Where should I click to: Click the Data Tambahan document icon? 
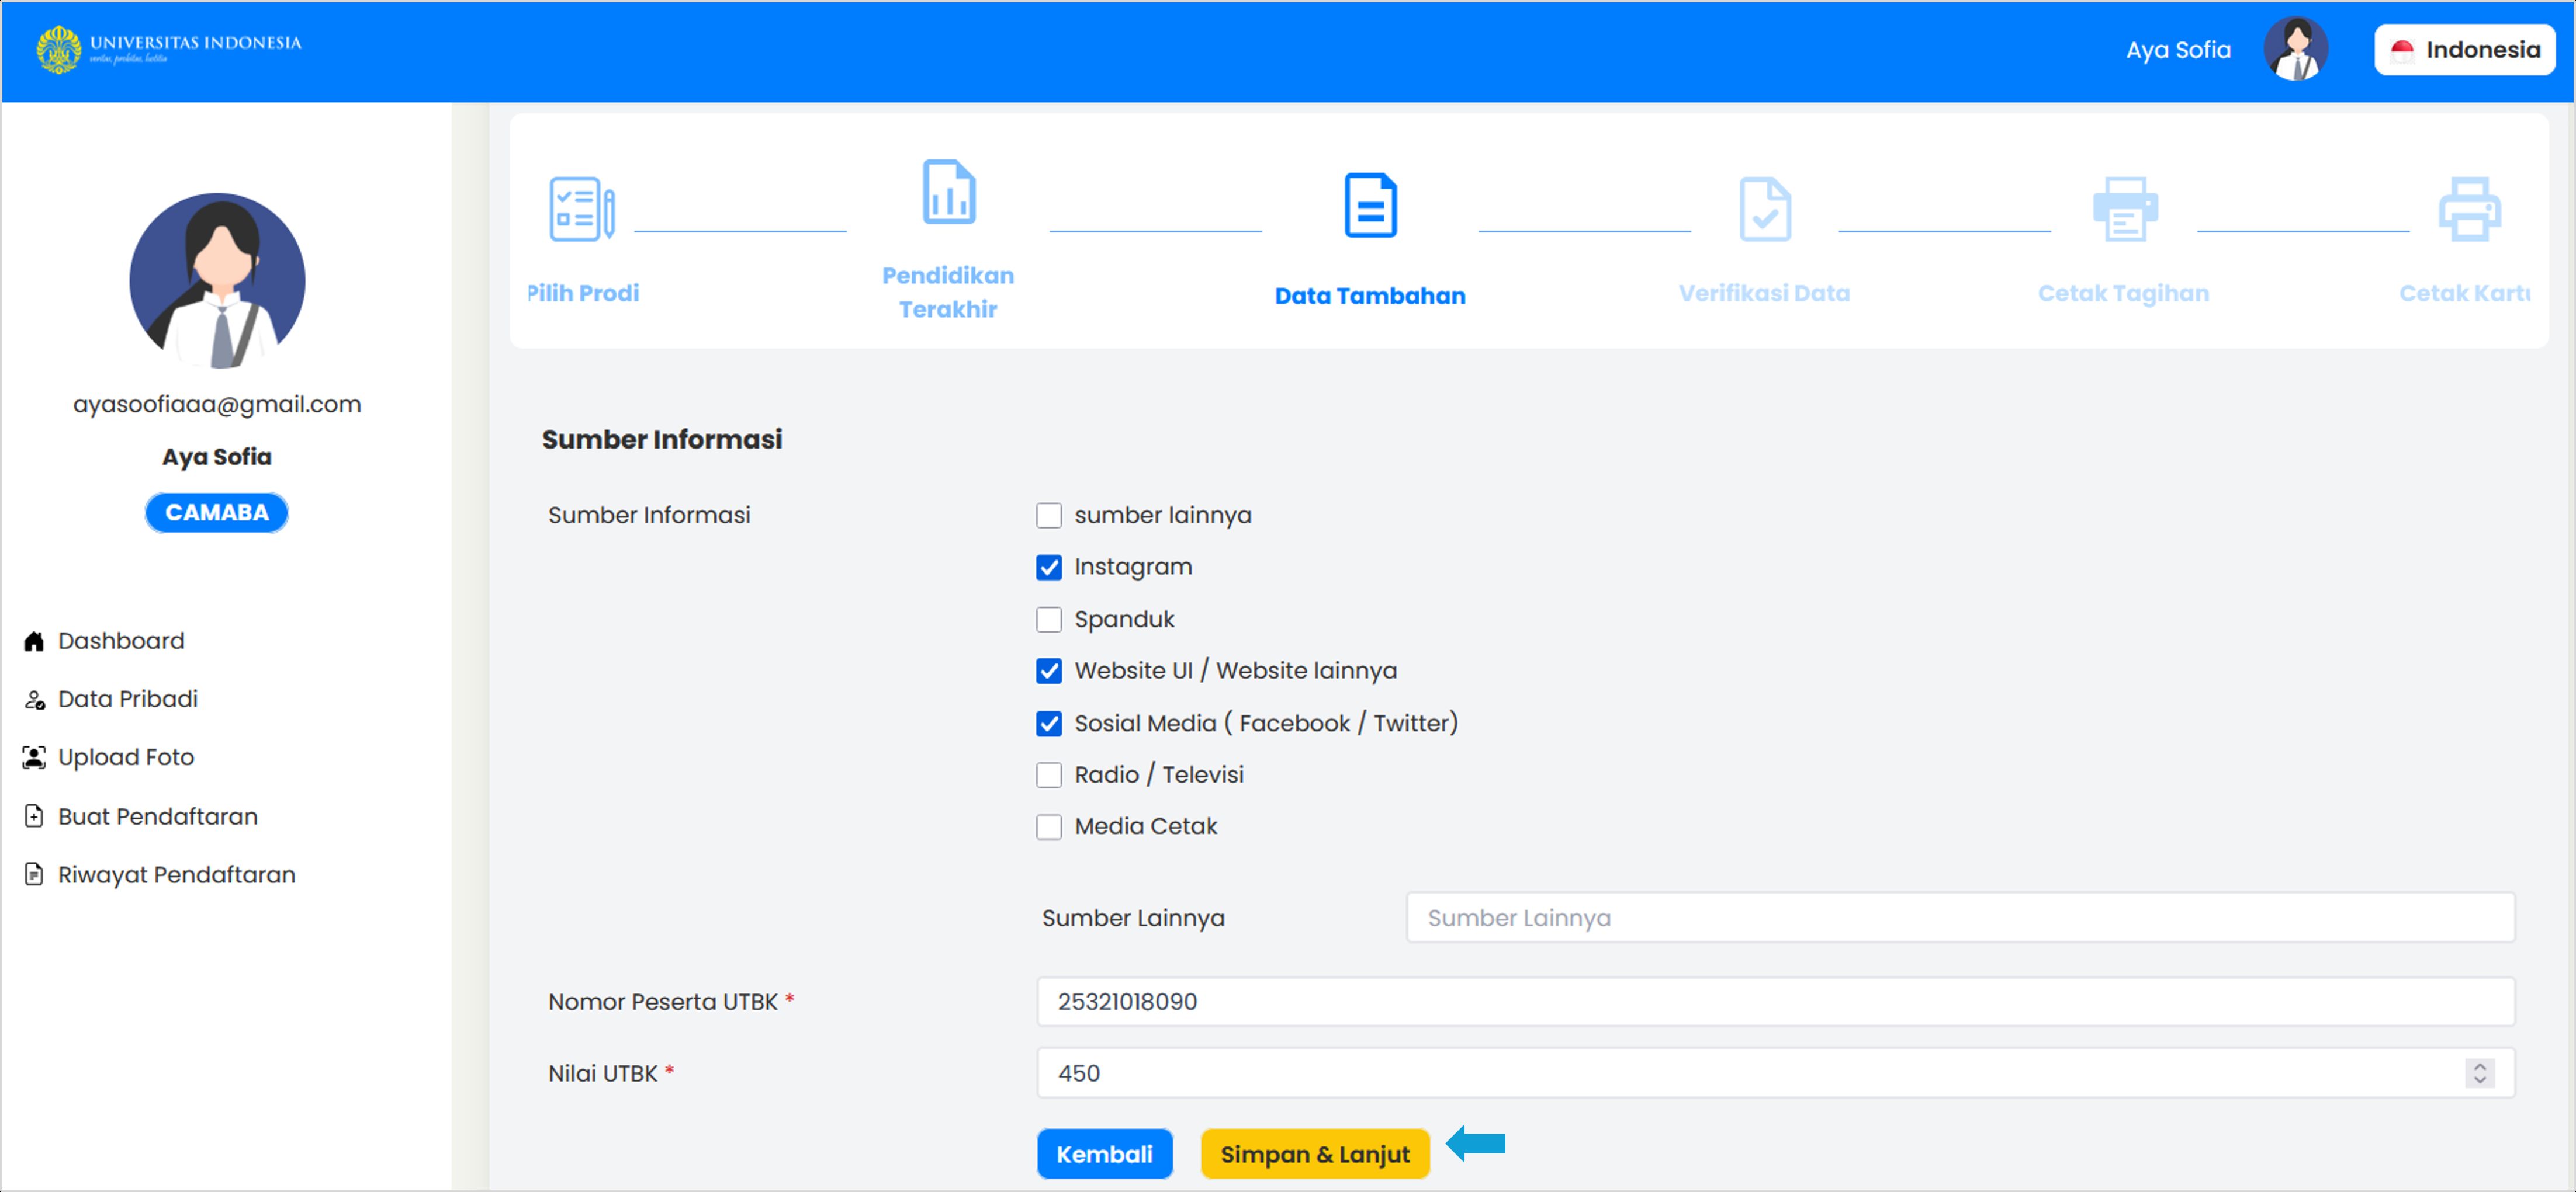[1369, 206]
